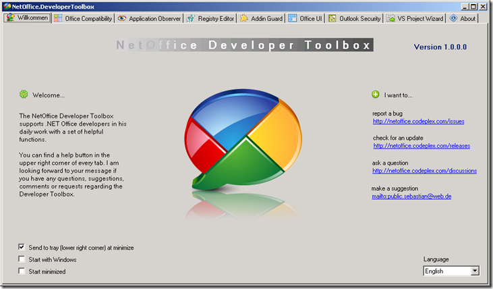Open the Registry Editor tab
The image size is (493, 289).
pyautogui.click(x=210, y=19)
